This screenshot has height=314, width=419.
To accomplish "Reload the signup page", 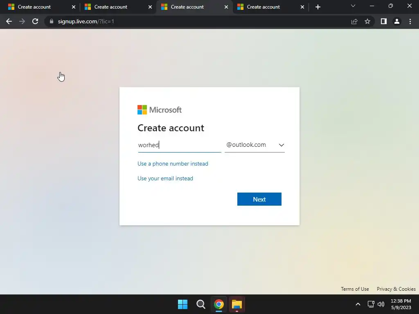I will [x=35, y=21].
